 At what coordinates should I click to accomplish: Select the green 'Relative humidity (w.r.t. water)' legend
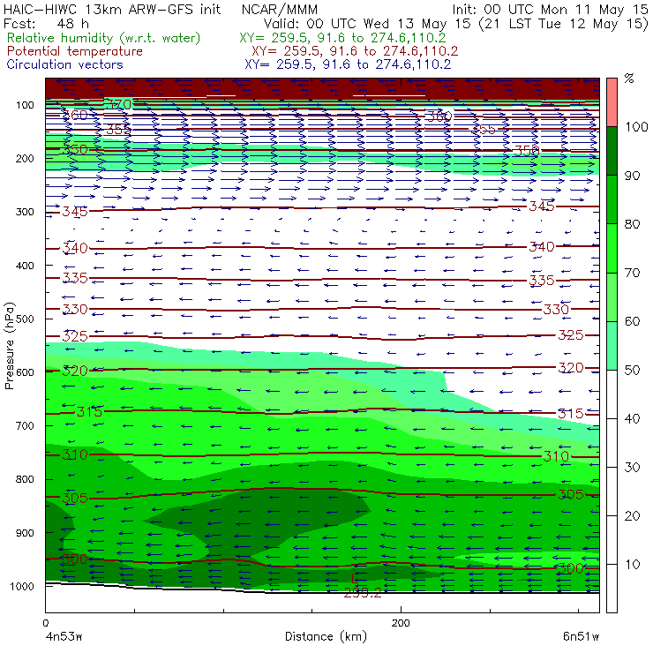[104, 38]
